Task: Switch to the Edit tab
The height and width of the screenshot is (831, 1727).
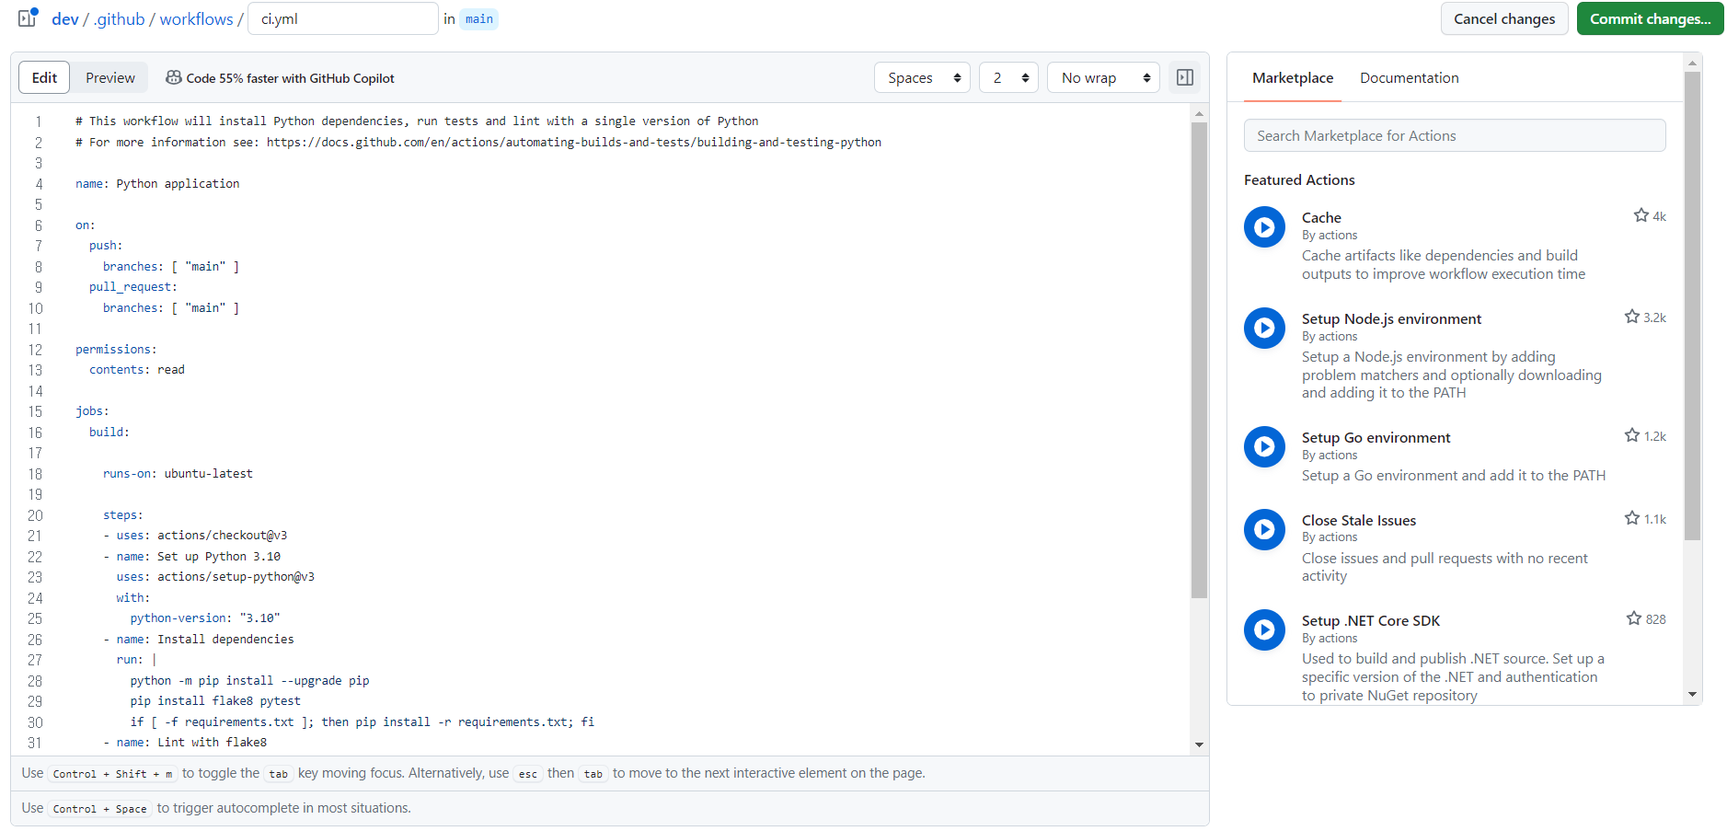Action: (44, 78)
